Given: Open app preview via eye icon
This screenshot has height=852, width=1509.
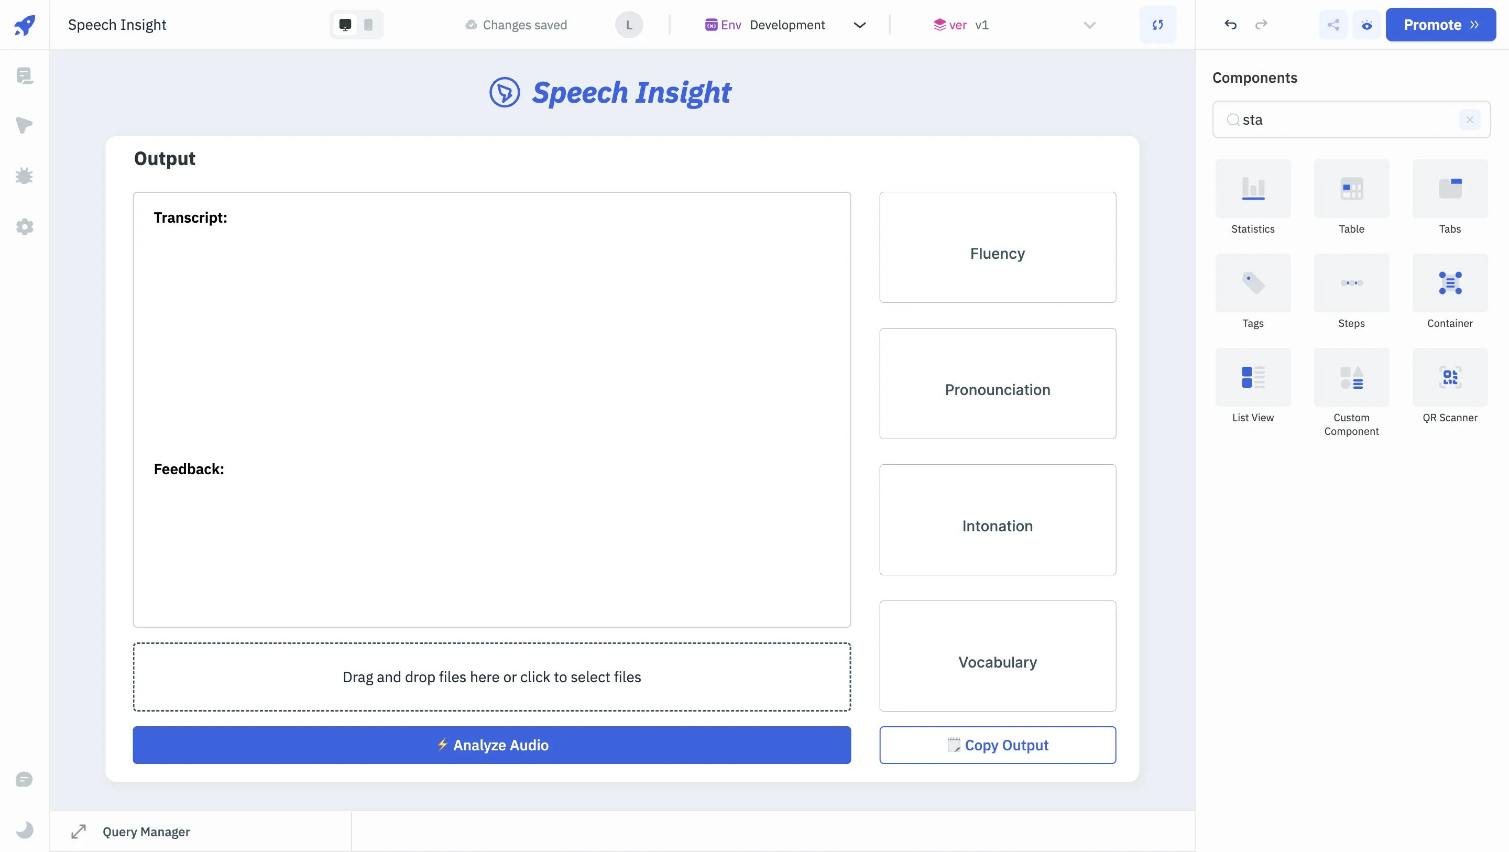Looking at the screenshot, I should click(1366, 25).
